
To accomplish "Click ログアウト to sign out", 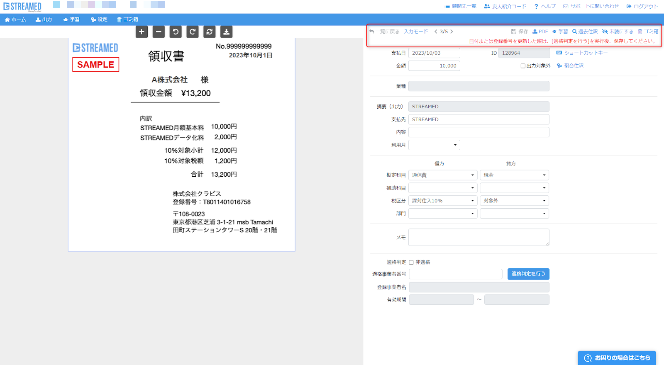I will point(642,6).
